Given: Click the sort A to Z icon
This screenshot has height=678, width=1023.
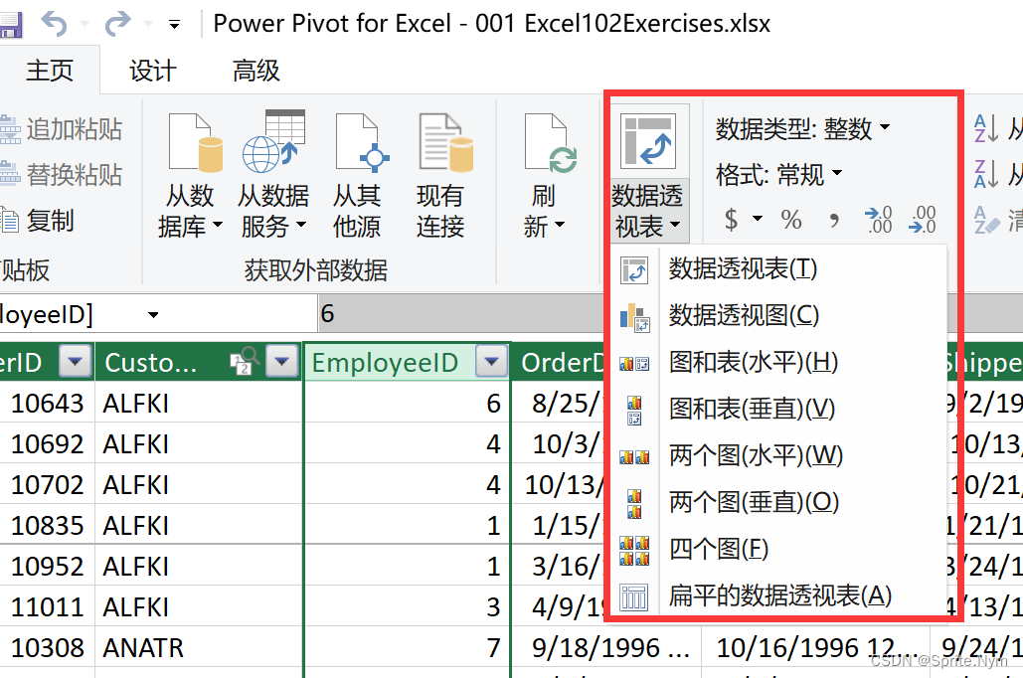Looking at the screenshot, I should coord(985,128).
